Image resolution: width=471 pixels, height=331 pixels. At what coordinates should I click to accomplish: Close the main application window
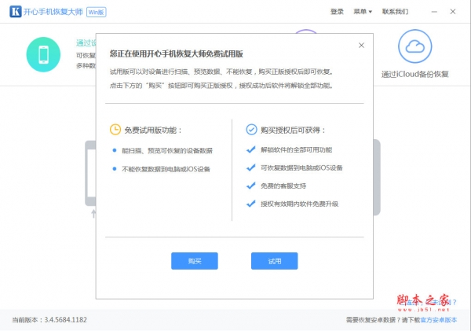tap(453, 12)
